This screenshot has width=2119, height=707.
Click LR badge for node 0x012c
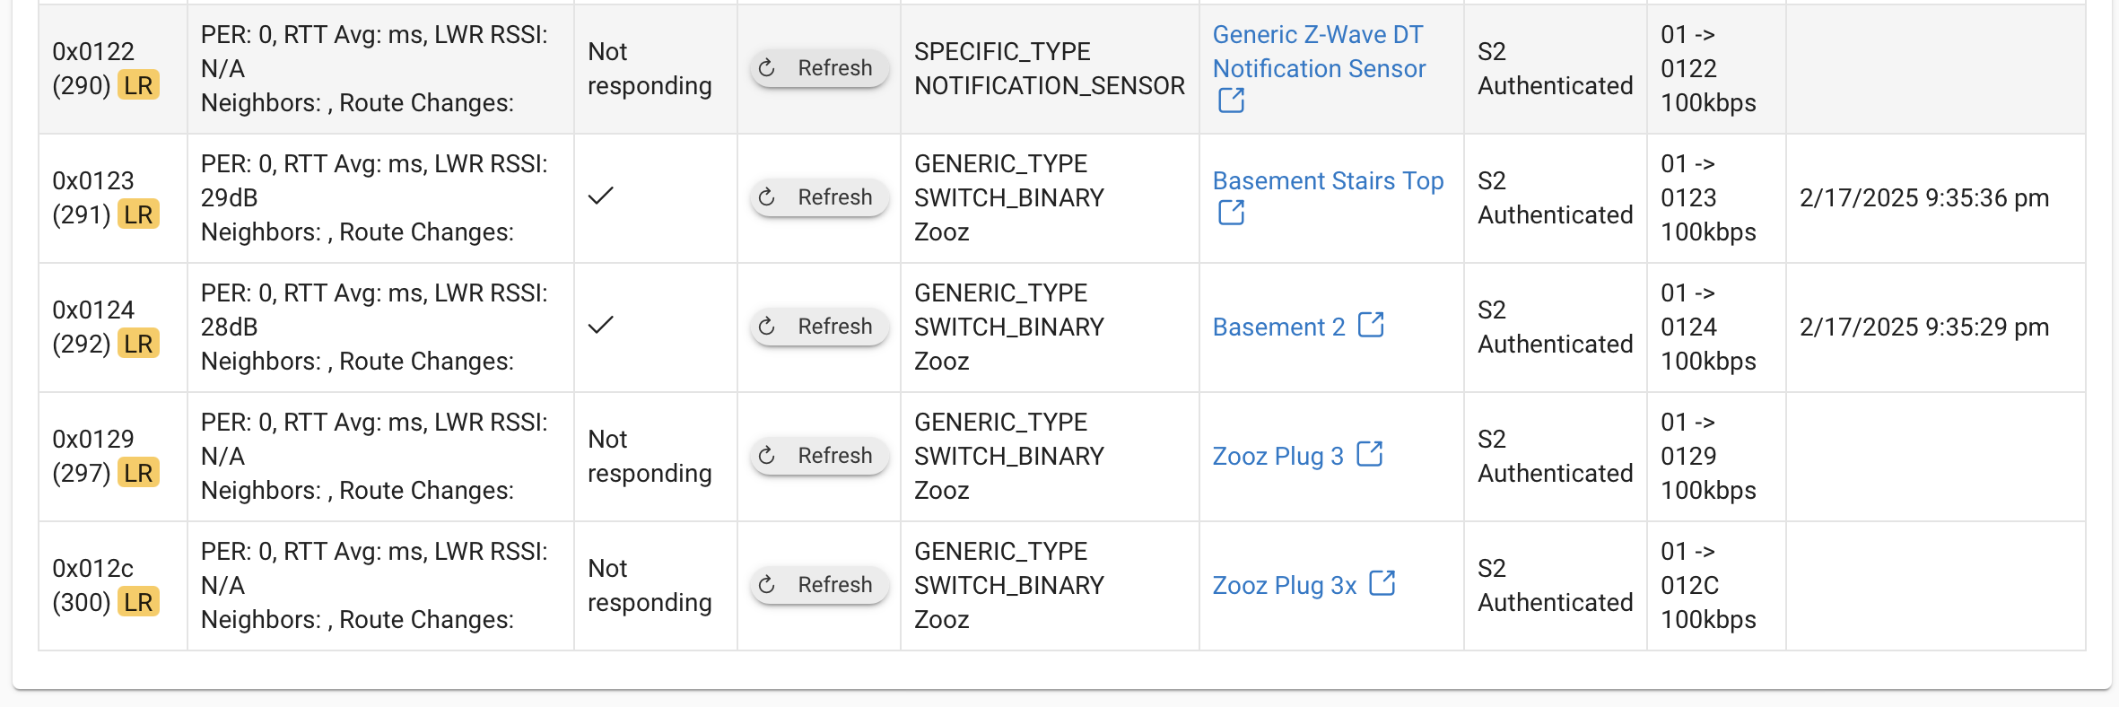[x=138, y=602]
